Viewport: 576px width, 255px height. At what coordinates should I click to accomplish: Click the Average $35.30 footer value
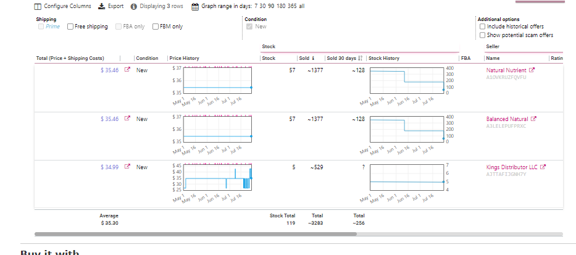[x=109, y=223]
